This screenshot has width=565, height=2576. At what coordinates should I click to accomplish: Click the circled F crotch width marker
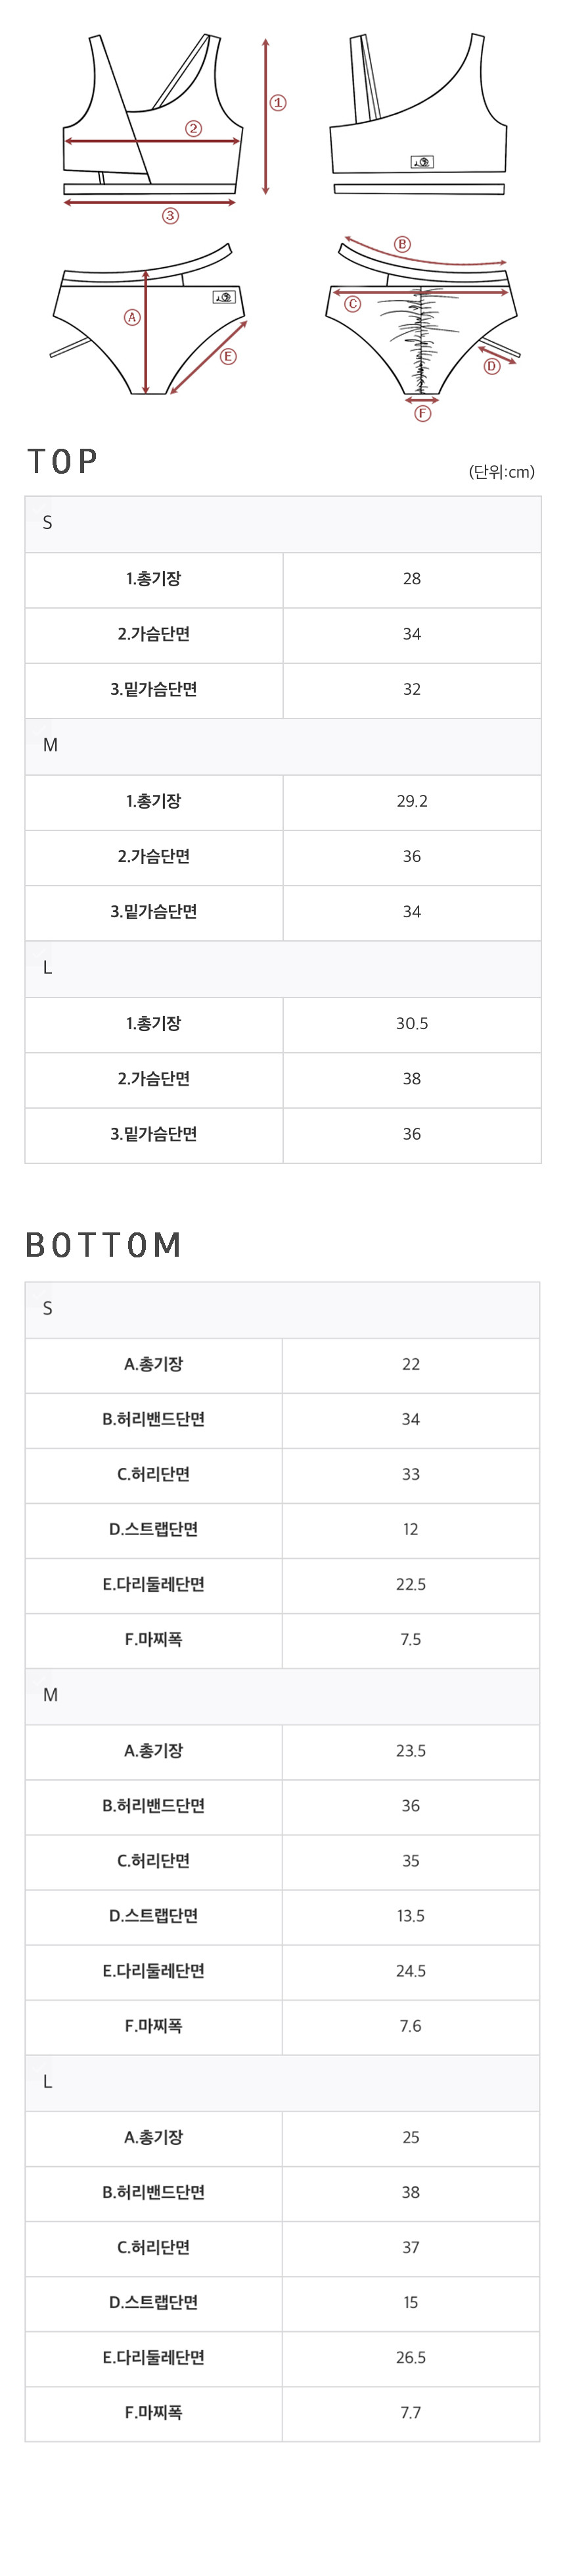pos(422,413)
